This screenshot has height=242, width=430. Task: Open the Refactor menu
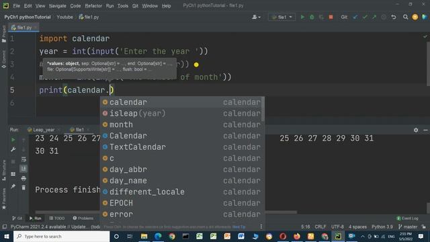pos(93,6)
